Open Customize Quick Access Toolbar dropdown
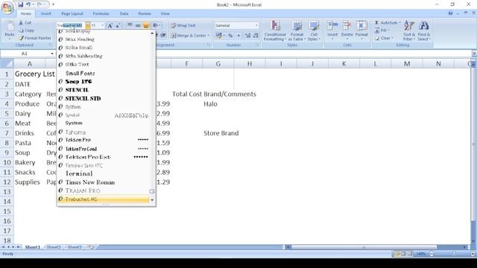This screenshot has height=268, width=477. coord(53,4)
